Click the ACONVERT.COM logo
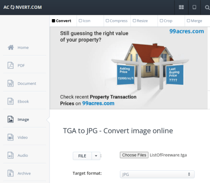Image resolution: width=210 pixels, height=183 pixels. point(22,7)
